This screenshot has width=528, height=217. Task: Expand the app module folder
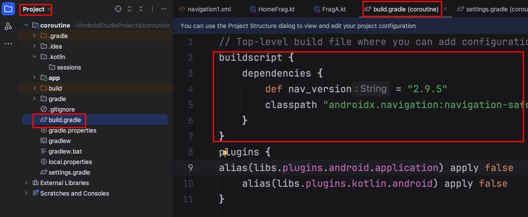click(x=35, y=78)
